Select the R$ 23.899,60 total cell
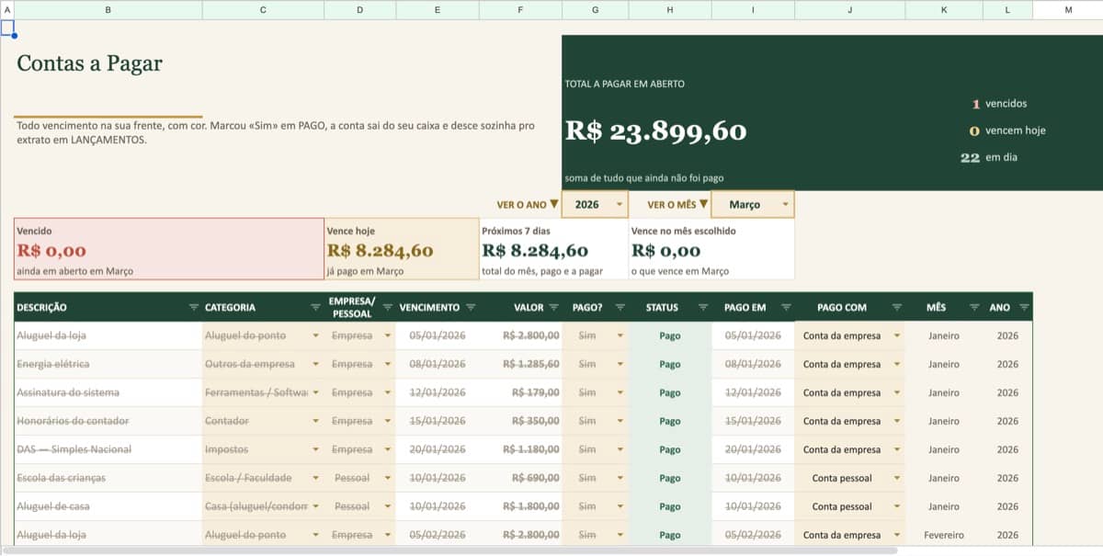This screenshot has height=556, width=1103. (655, 131)
